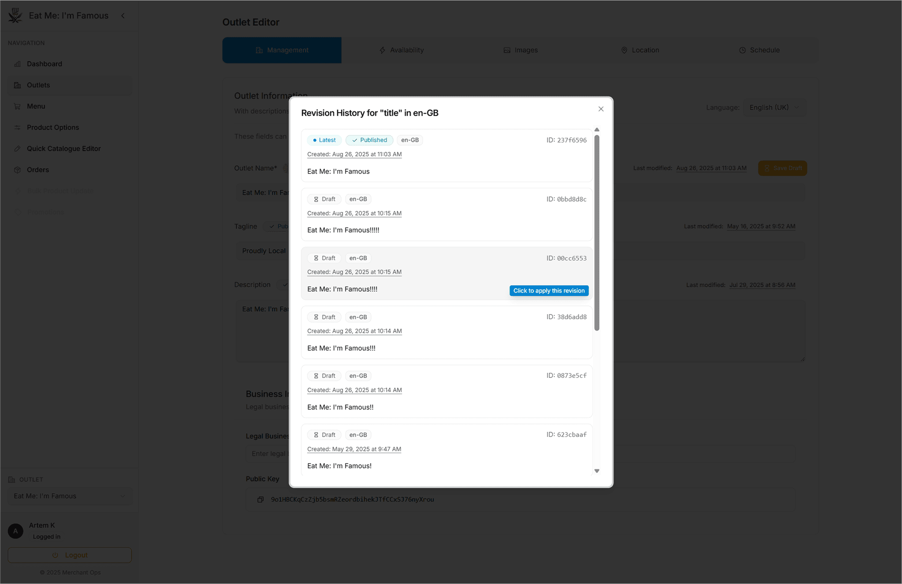Open the Language English (UK) dropdown
Image resolution: width=902 pixels, height=584 pixels.
coord(774,107)
